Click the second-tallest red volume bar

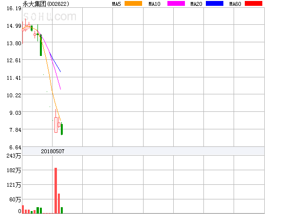[x=59, y=203]
